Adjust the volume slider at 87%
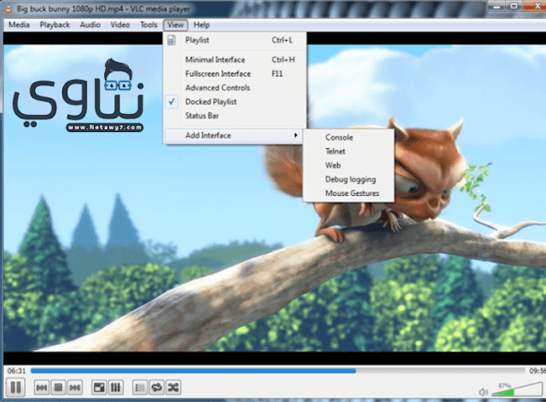This screenshot has width=546, height=402. [x=517, y=389]
